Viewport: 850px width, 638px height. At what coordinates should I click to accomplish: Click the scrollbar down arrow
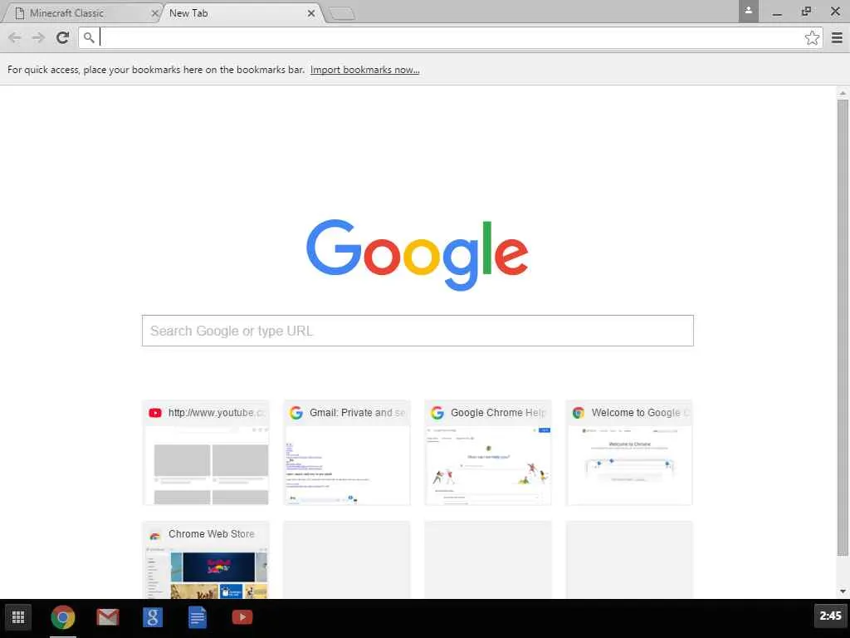[843, 591]
